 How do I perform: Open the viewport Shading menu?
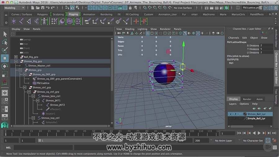tap(130, 29)
